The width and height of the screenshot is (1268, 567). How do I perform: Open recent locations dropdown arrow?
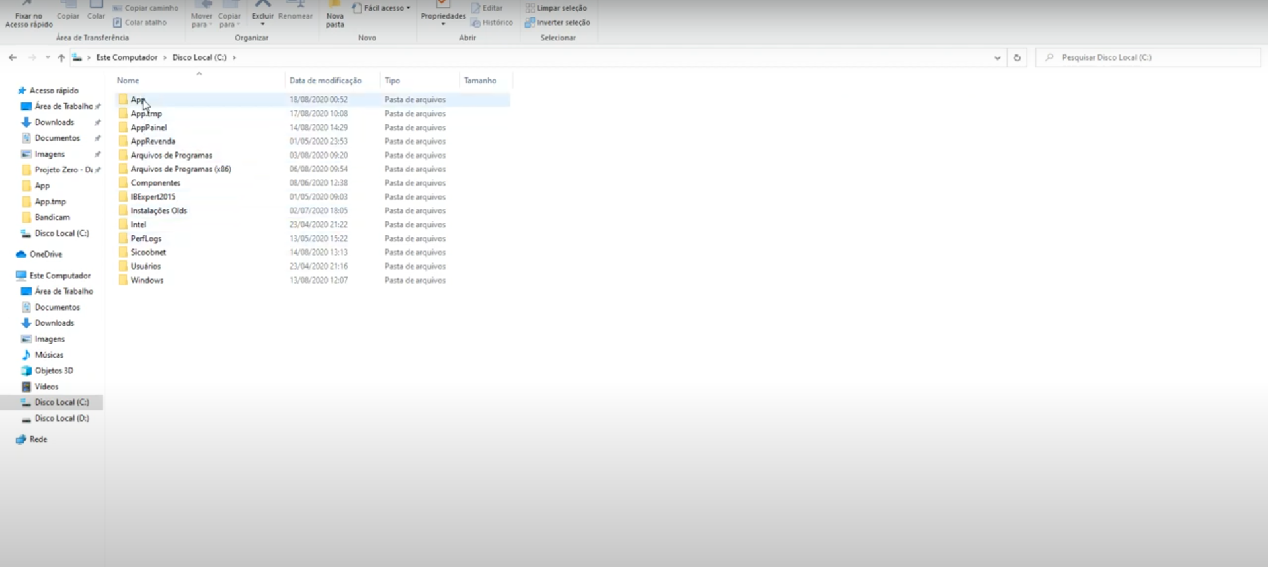coord(48,57)
